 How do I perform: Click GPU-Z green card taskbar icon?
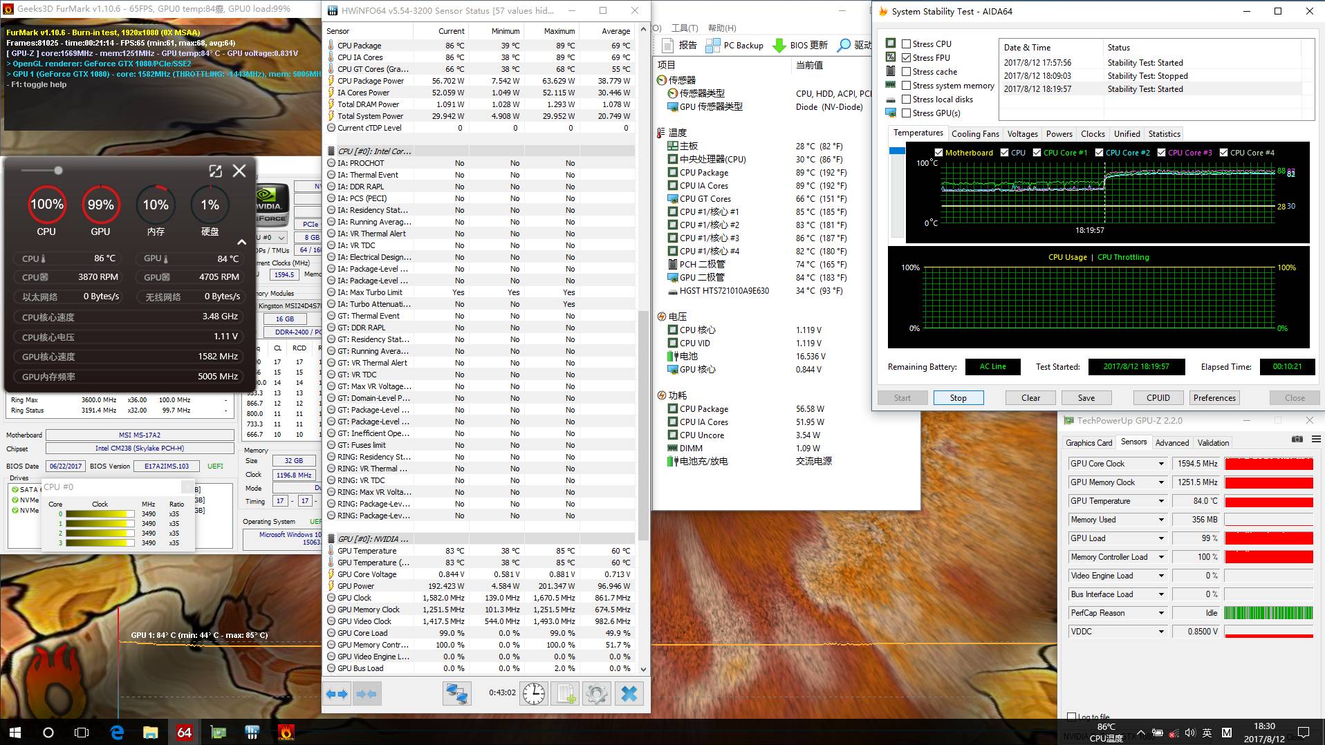click(219, 732)
